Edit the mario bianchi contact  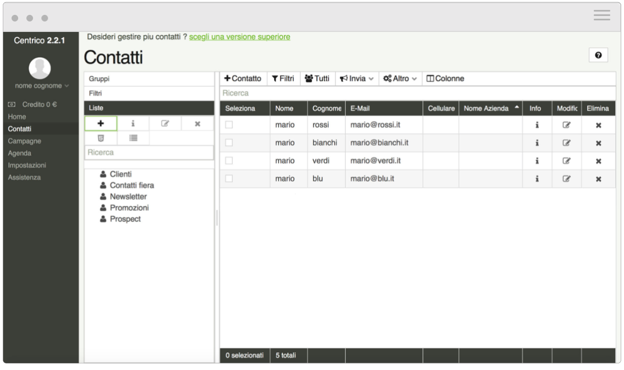567,143
